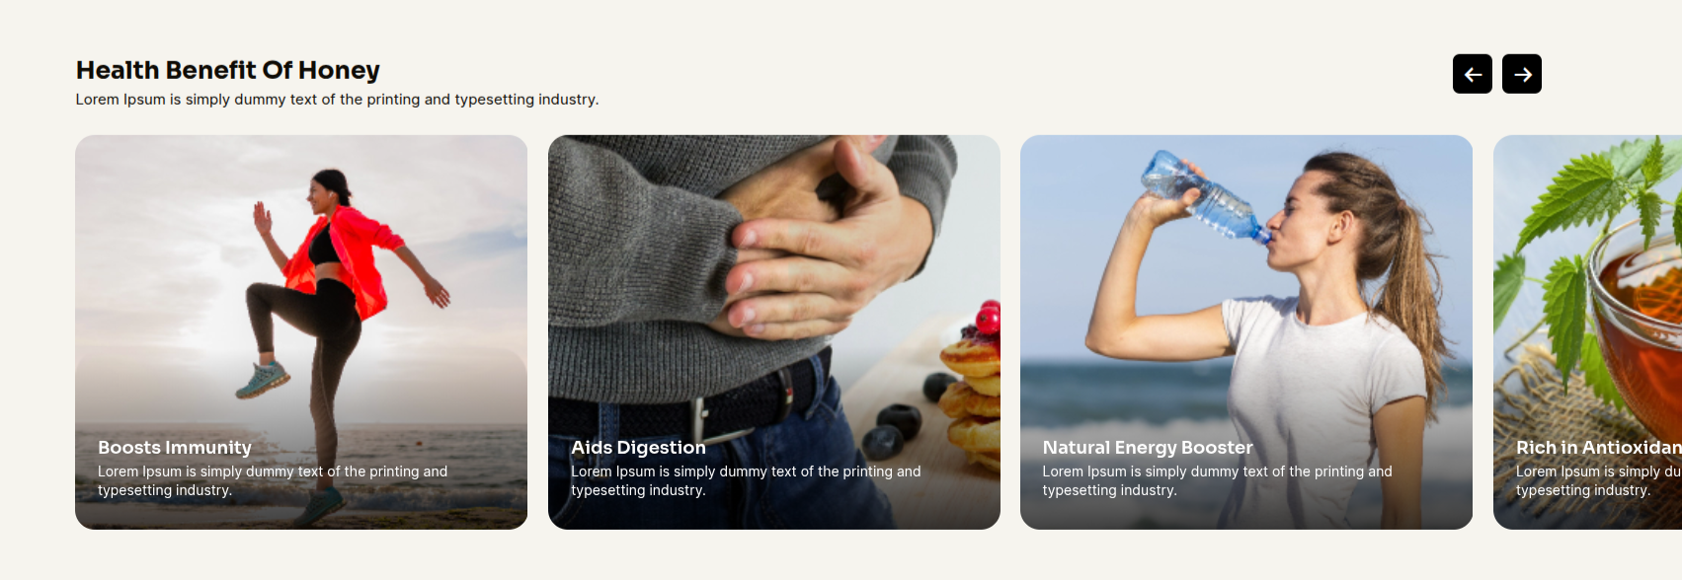
Task: Select the description text under Aids Digestion
Action: [x=746, y=480]
